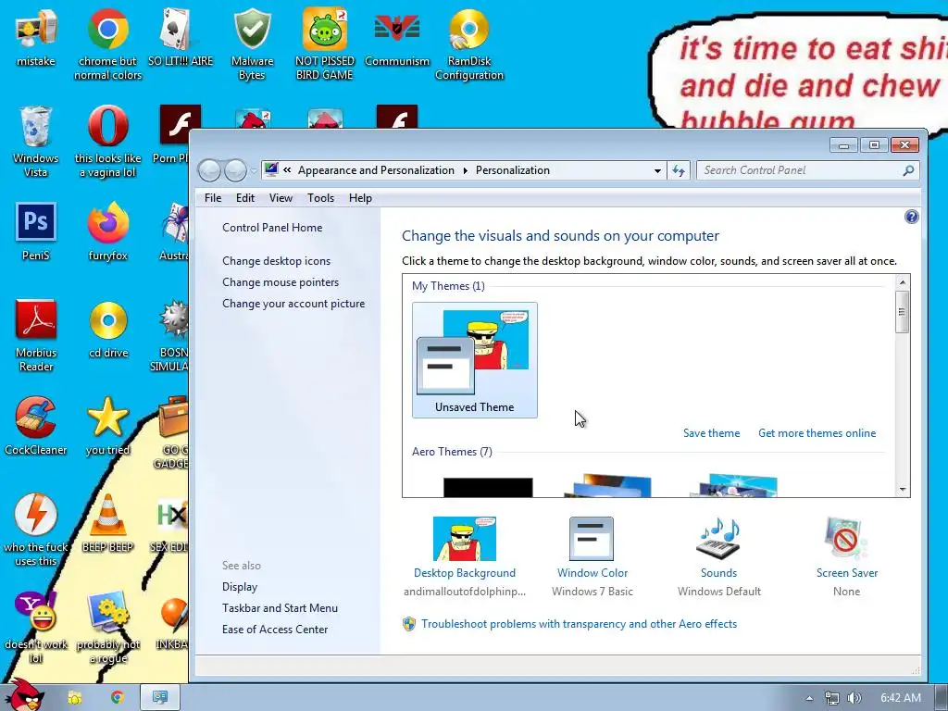Open the Display link under See also
Screen dimensions: 948x711
(240, 586)
